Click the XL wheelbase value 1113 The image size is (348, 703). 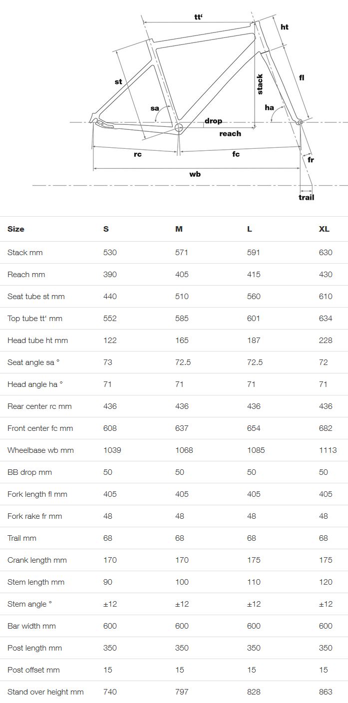pyautogui.click(x=328, y=450)
